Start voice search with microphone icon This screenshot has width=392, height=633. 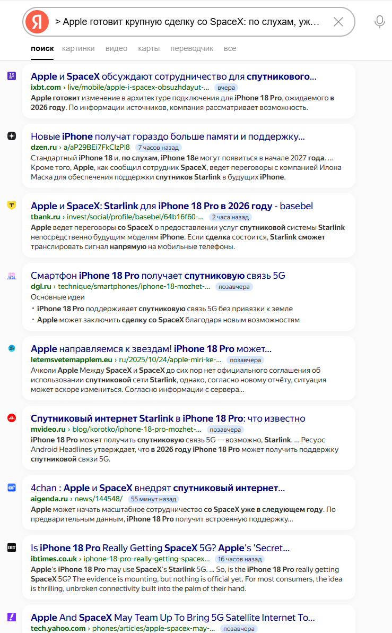click(379, 22)
